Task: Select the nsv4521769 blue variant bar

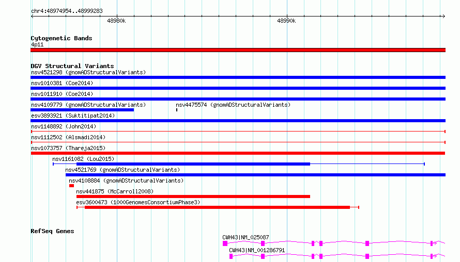Action: coord(255,175)
